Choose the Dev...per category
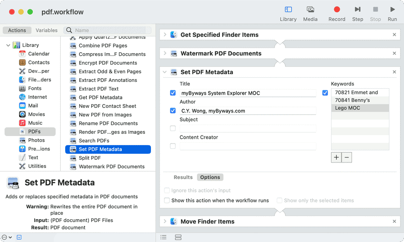The height and width of the screenshot is (242, 404). 34,71
